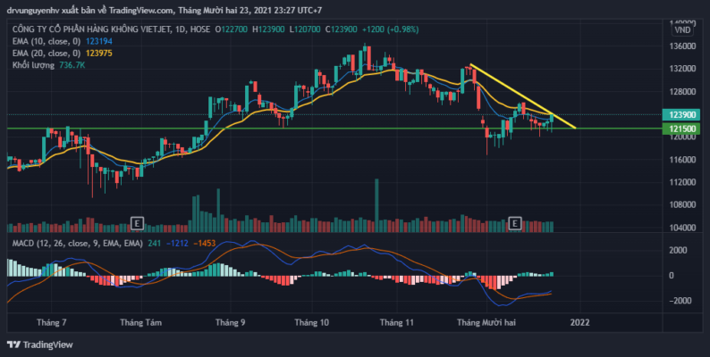Click the volume value 736.7K
The width and height of the screenshot is (710, 357).
click(72, 65)
